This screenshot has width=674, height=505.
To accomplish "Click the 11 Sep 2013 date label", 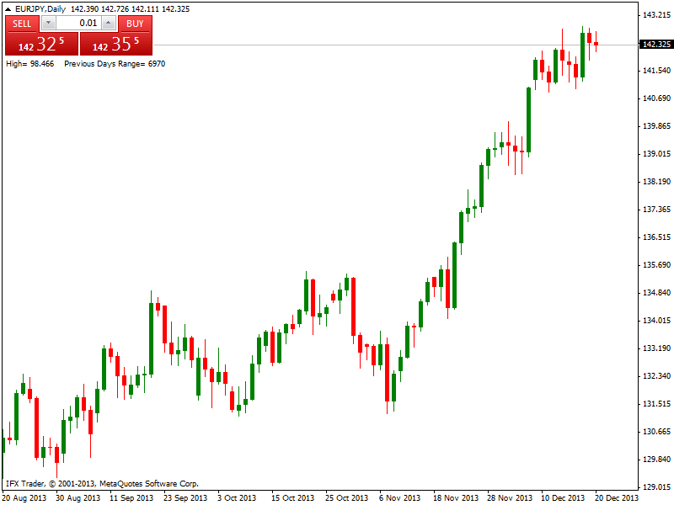I will (x=131, y=498).
